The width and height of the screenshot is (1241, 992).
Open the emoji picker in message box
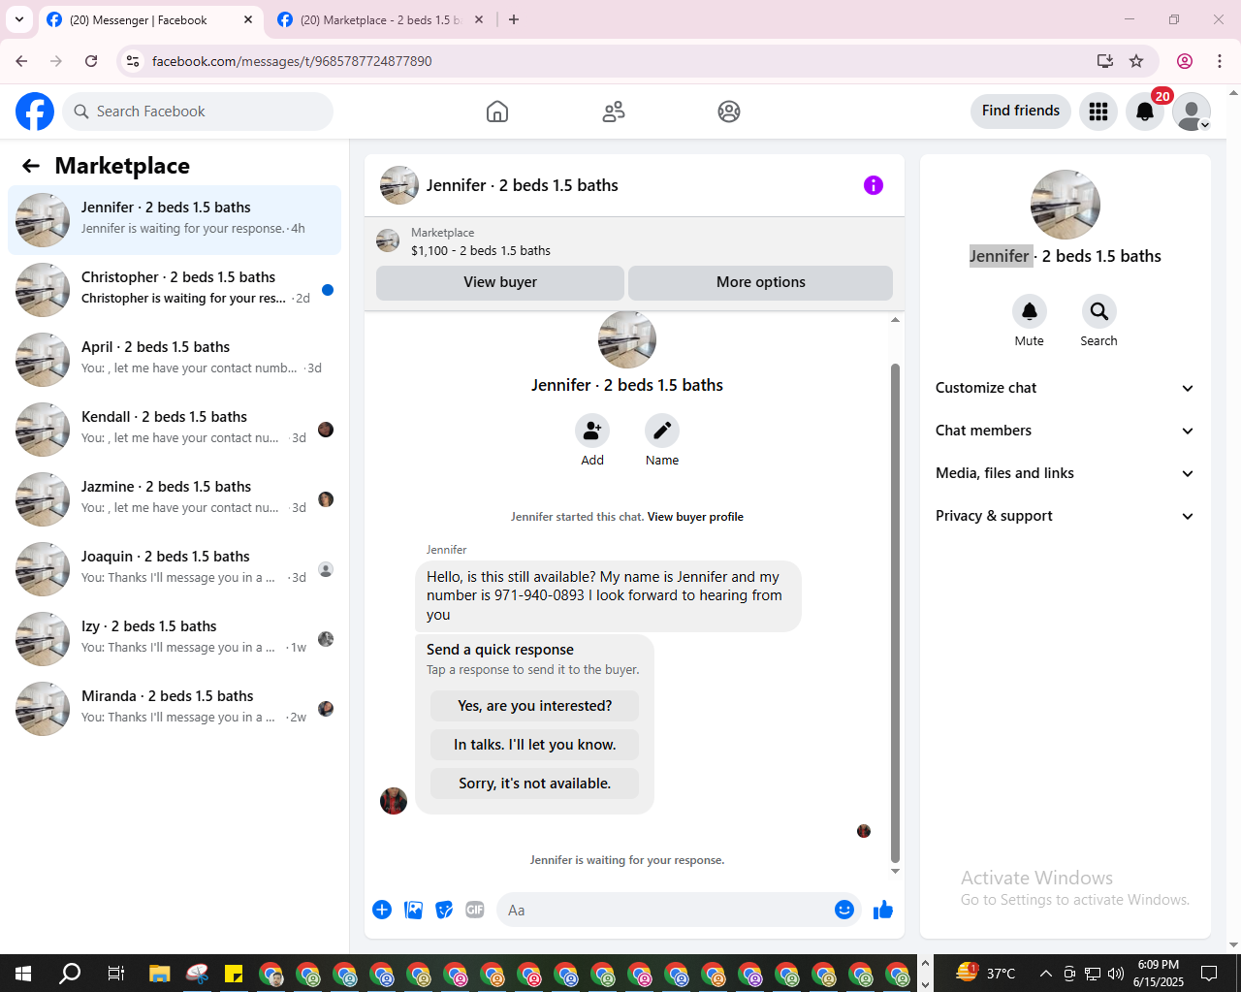[x=844, y=910]
